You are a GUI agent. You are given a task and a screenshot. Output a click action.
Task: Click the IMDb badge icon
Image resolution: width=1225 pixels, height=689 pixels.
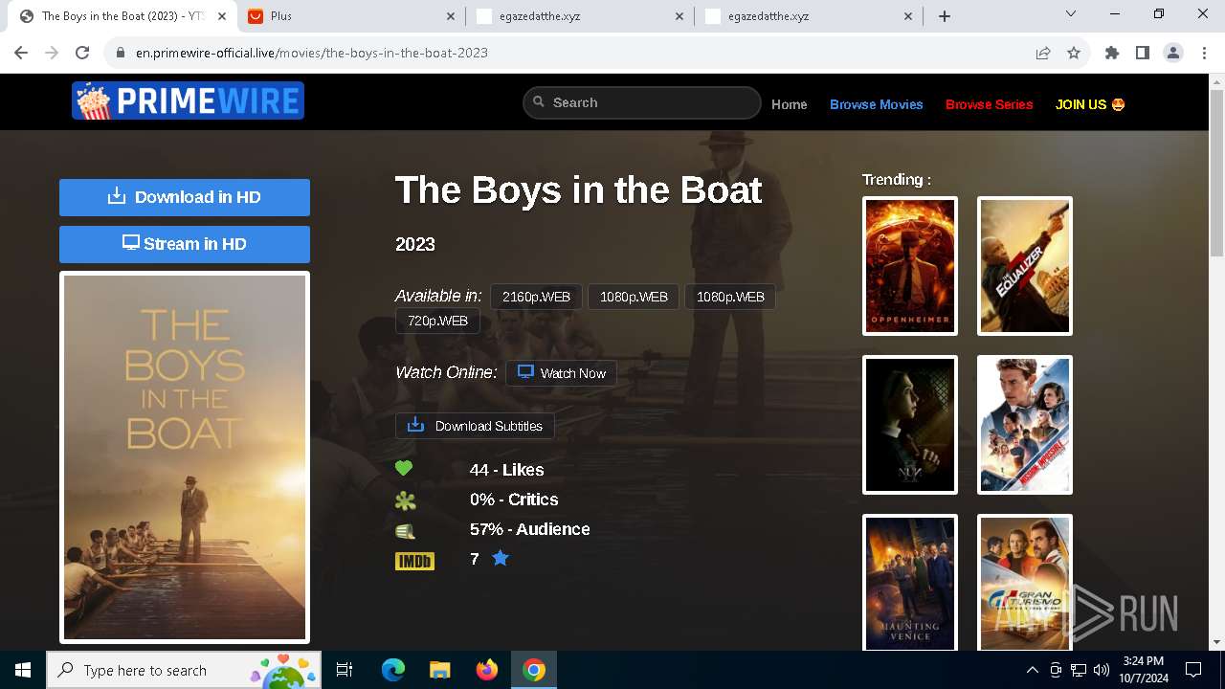coord(414,560)
